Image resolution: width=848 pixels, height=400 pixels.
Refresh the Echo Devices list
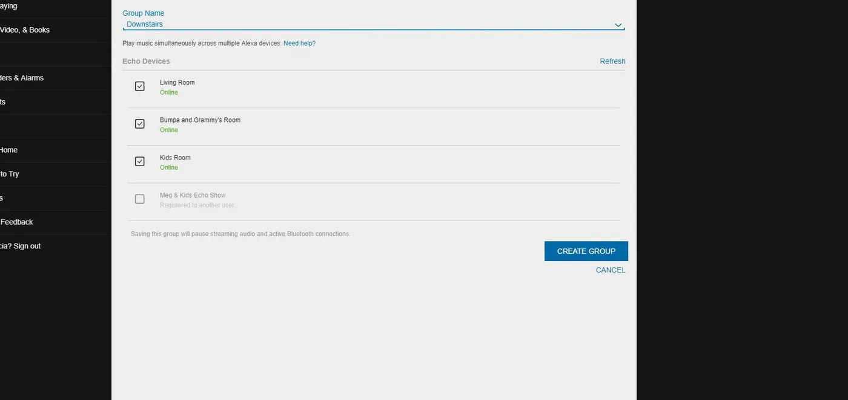point(612,61)
